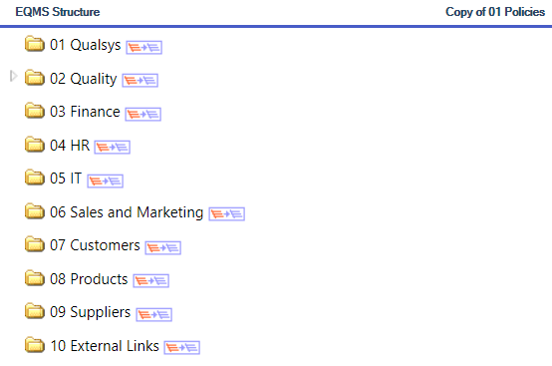Click the copy-structure icon beside 05 IT
The height and width of the screenshot is (366, 552).
[x=106, y=182]
